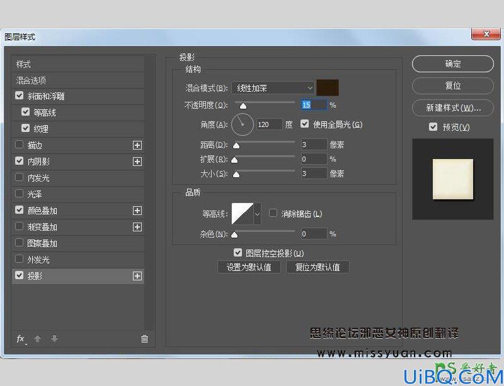Enable 图案叠加 effect checkbox

point(20,243)
